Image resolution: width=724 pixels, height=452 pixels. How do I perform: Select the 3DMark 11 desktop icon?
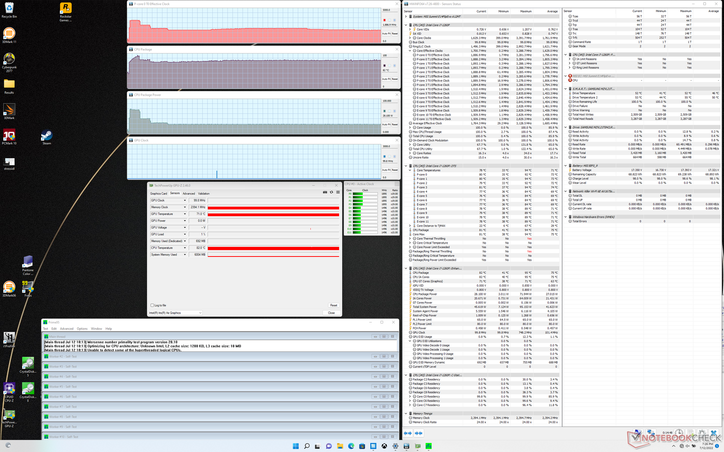click(x=9, y=35)
